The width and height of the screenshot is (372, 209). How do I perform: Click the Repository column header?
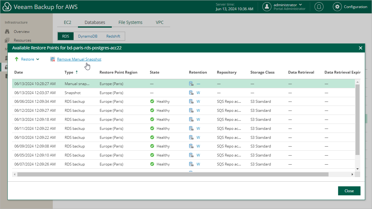pos(227,72)
